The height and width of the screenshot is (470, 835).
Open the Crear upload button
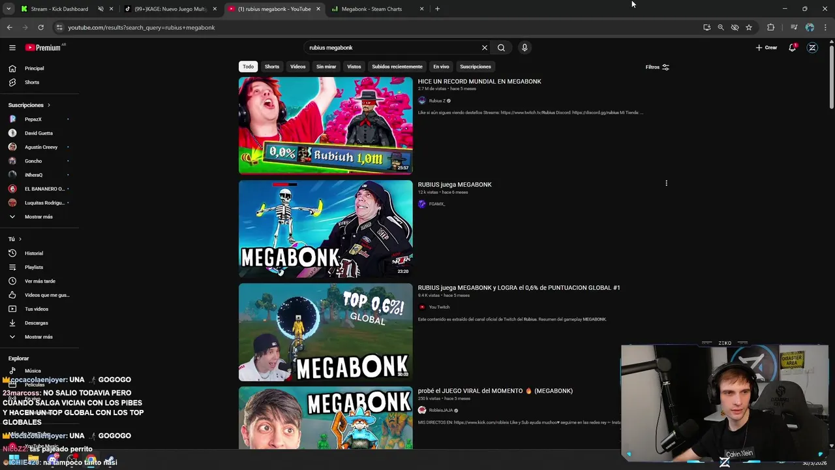[767, 48]
